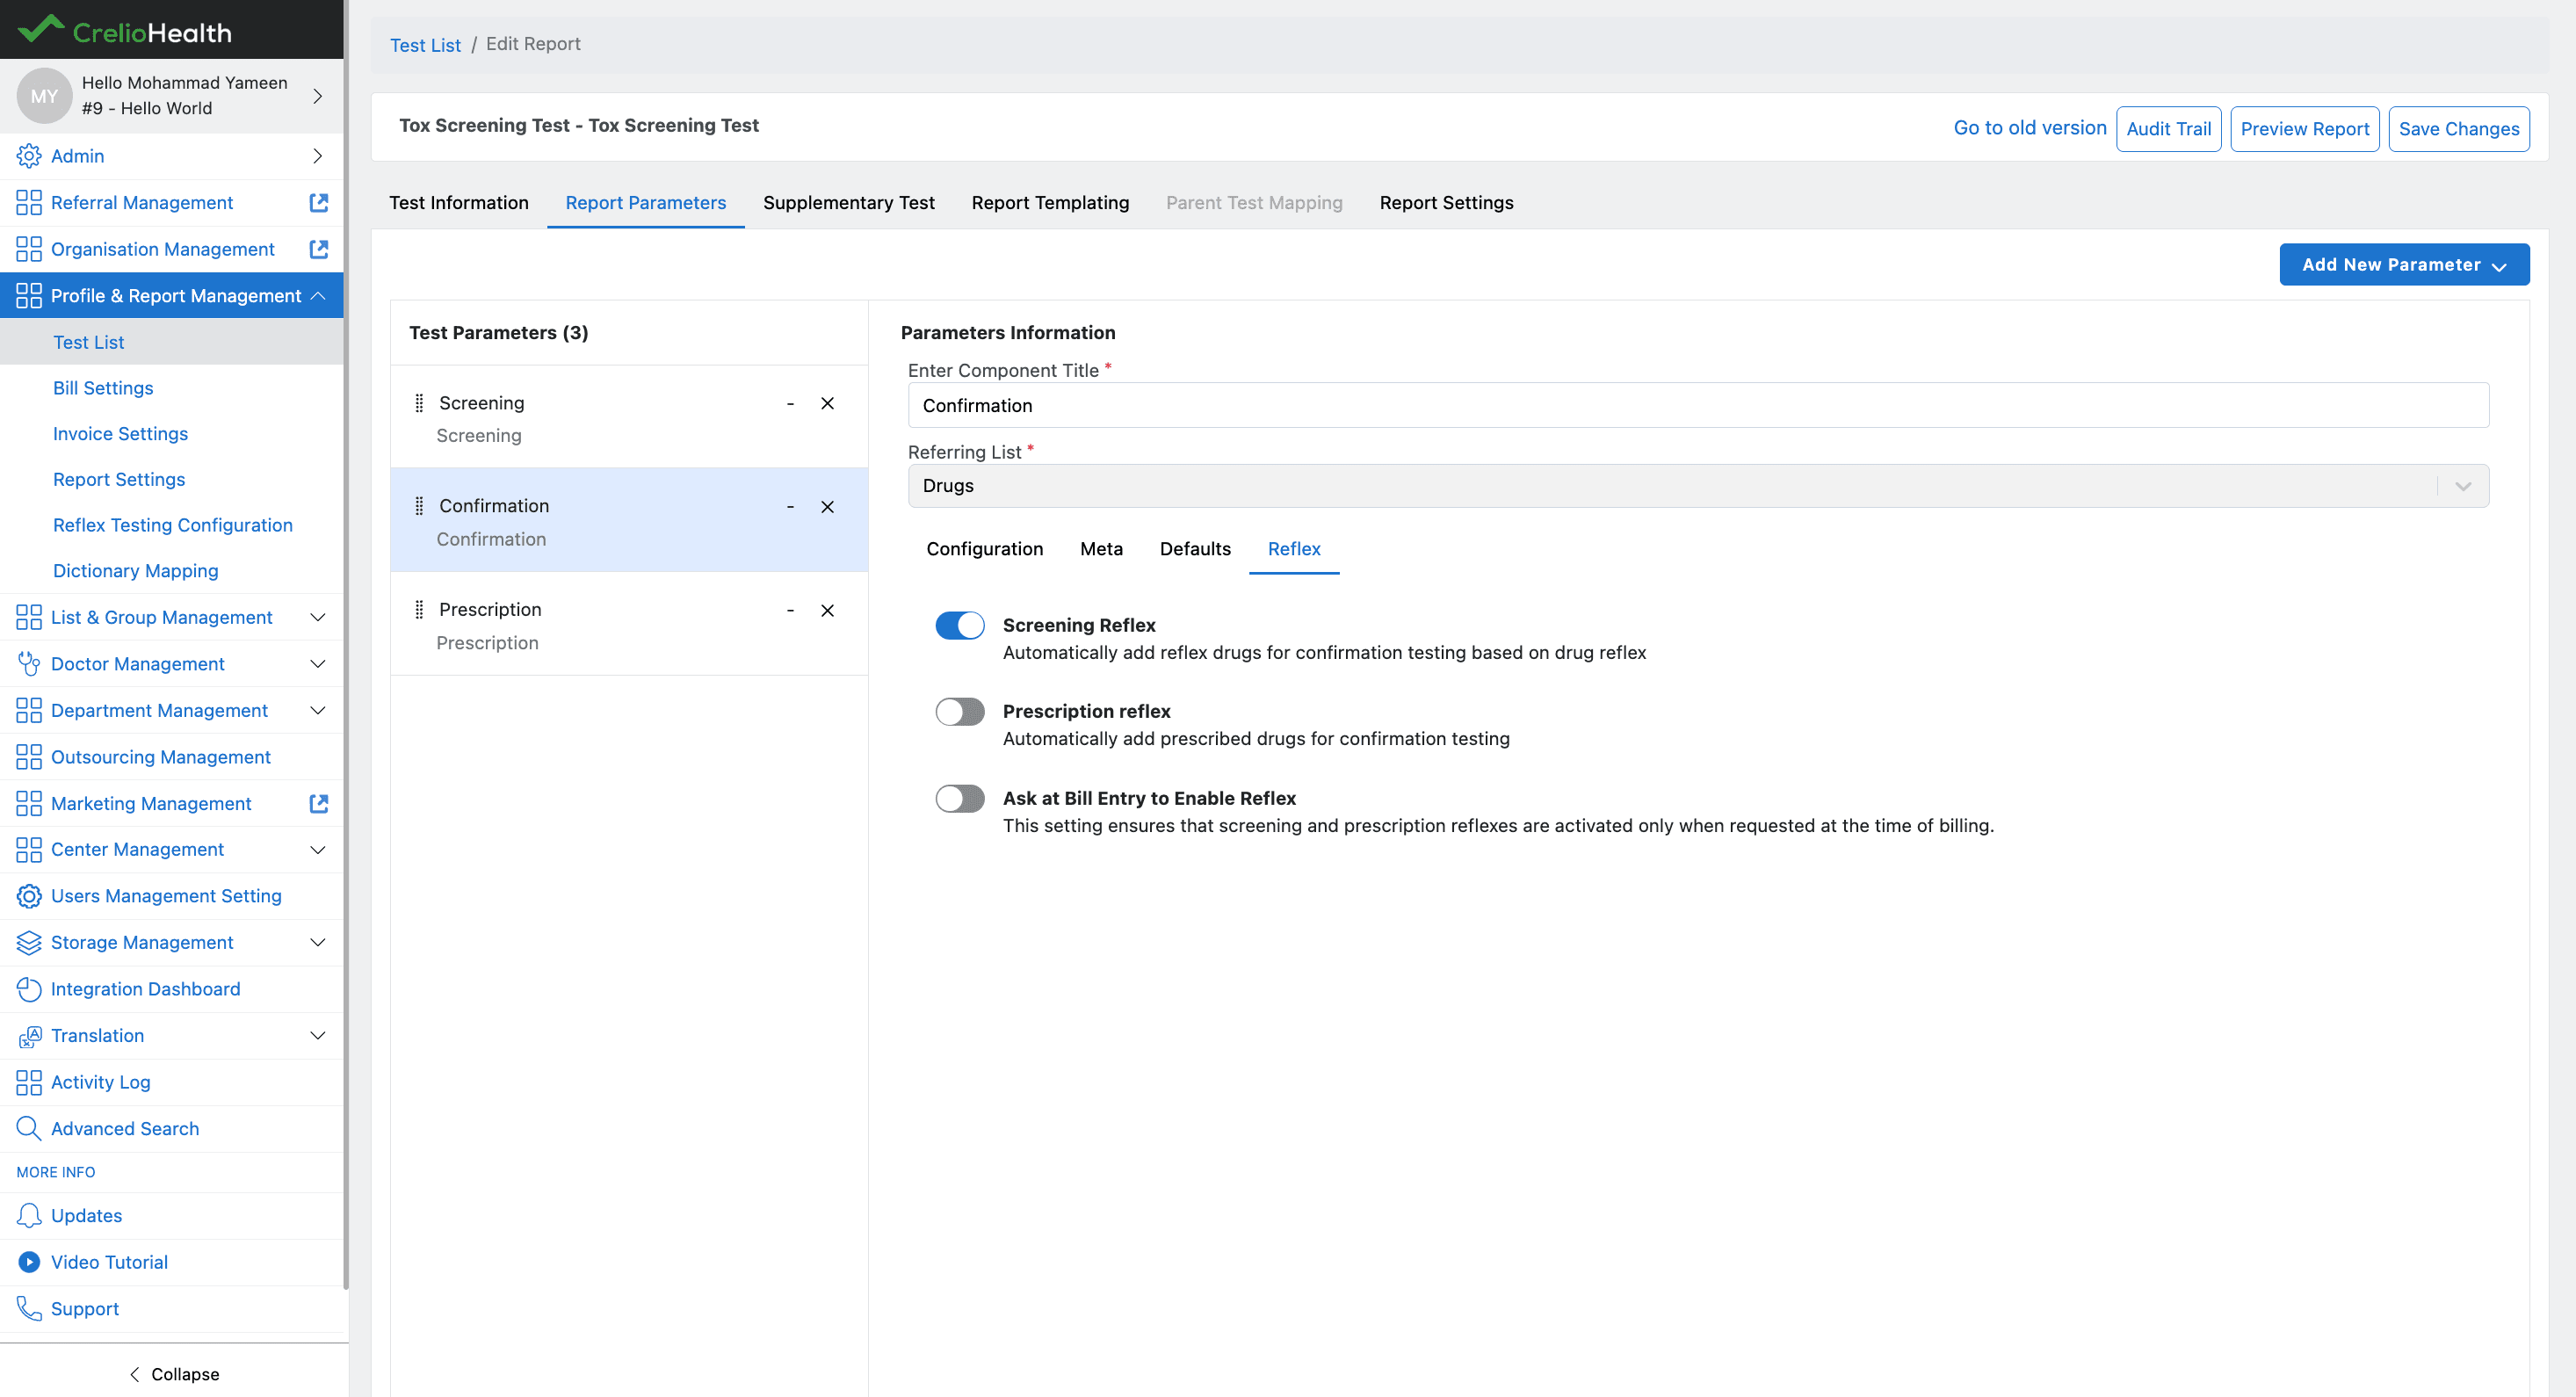Click the Advanced Search magnifier icon

click(29, 1129)
